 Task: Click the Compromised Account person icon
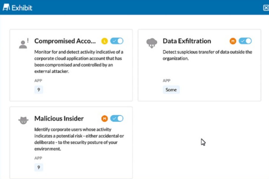[x=23, y=44]
